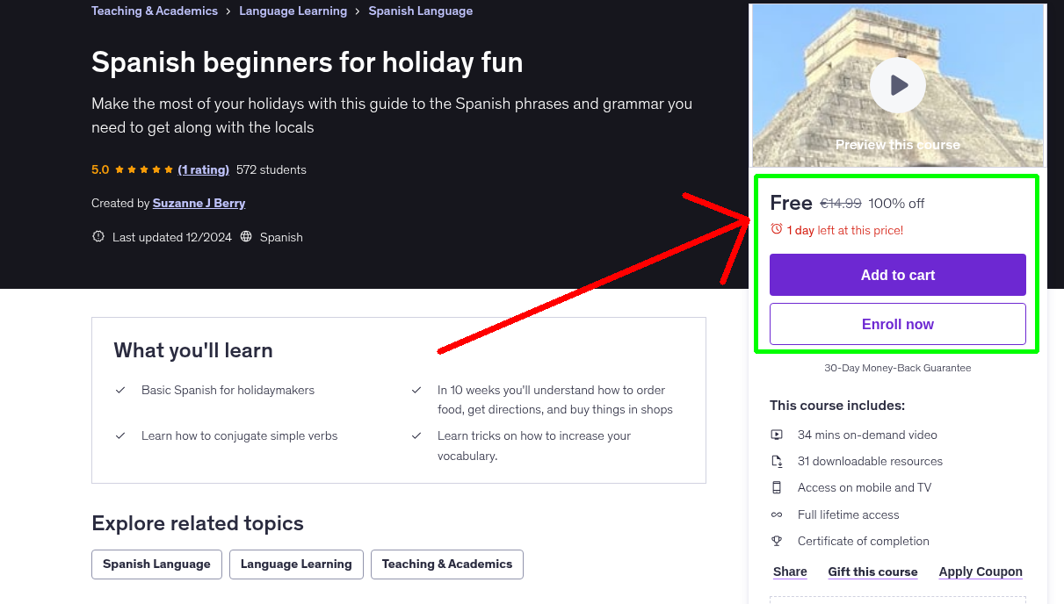Go to the Language Learning breadcrumb
This screenshot has width=1064, height=604.
click(293, 11)
